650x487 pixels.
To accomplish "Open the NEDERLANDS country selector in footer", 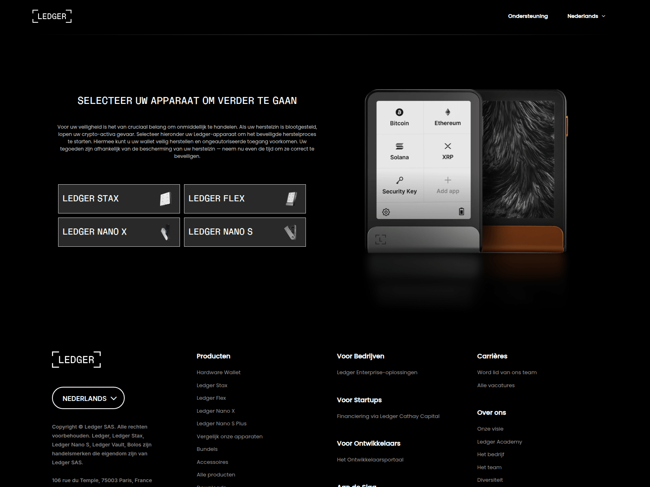I will 88,398.
